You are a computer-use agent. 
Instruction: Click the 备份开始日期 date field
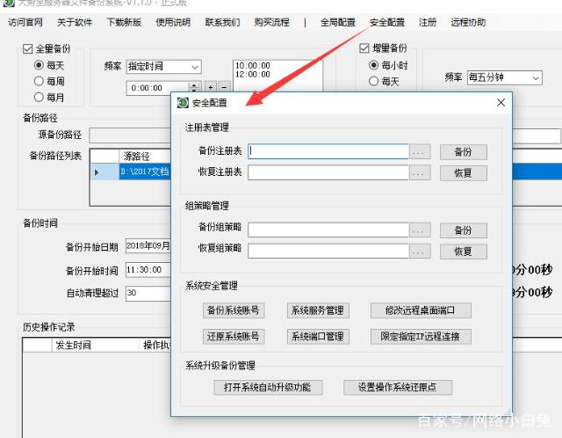pyautogui.click(x=148, y=246)
